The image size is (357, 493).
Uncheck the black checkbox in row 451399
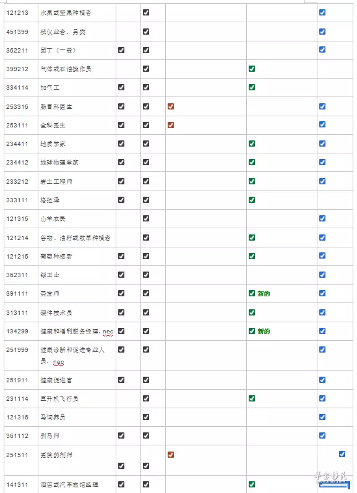146,32
